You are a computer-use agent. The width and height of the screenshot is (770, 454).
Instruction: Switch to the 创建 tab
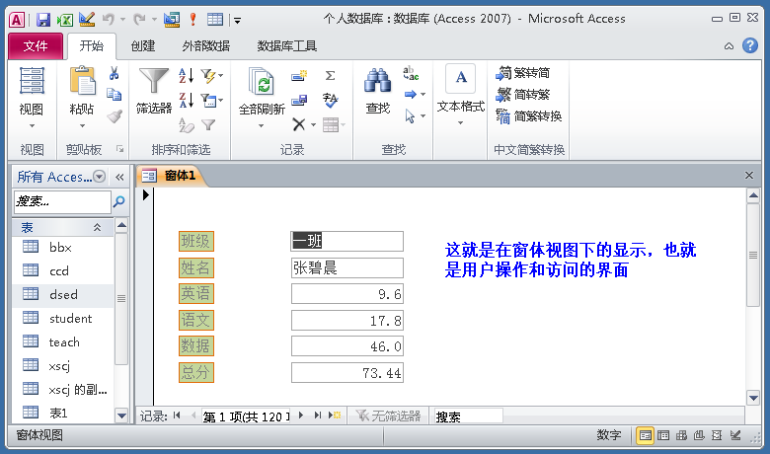(143, 46)
